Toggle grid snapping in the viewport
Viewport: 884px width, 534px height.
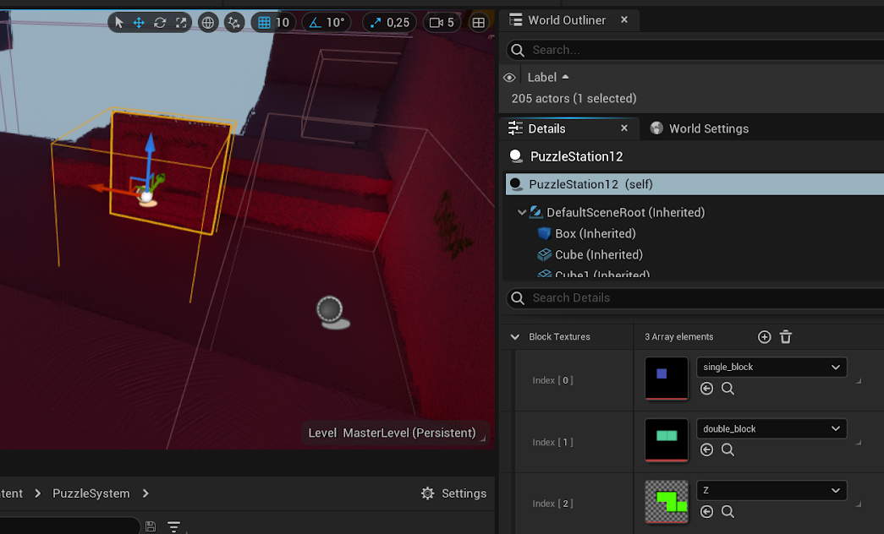(x=265, y=23)
